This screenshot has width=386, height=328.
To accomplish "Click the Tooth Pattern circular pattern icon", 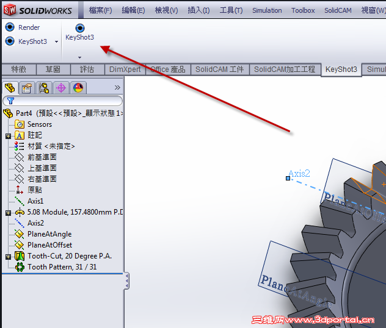I will point(20,267).
